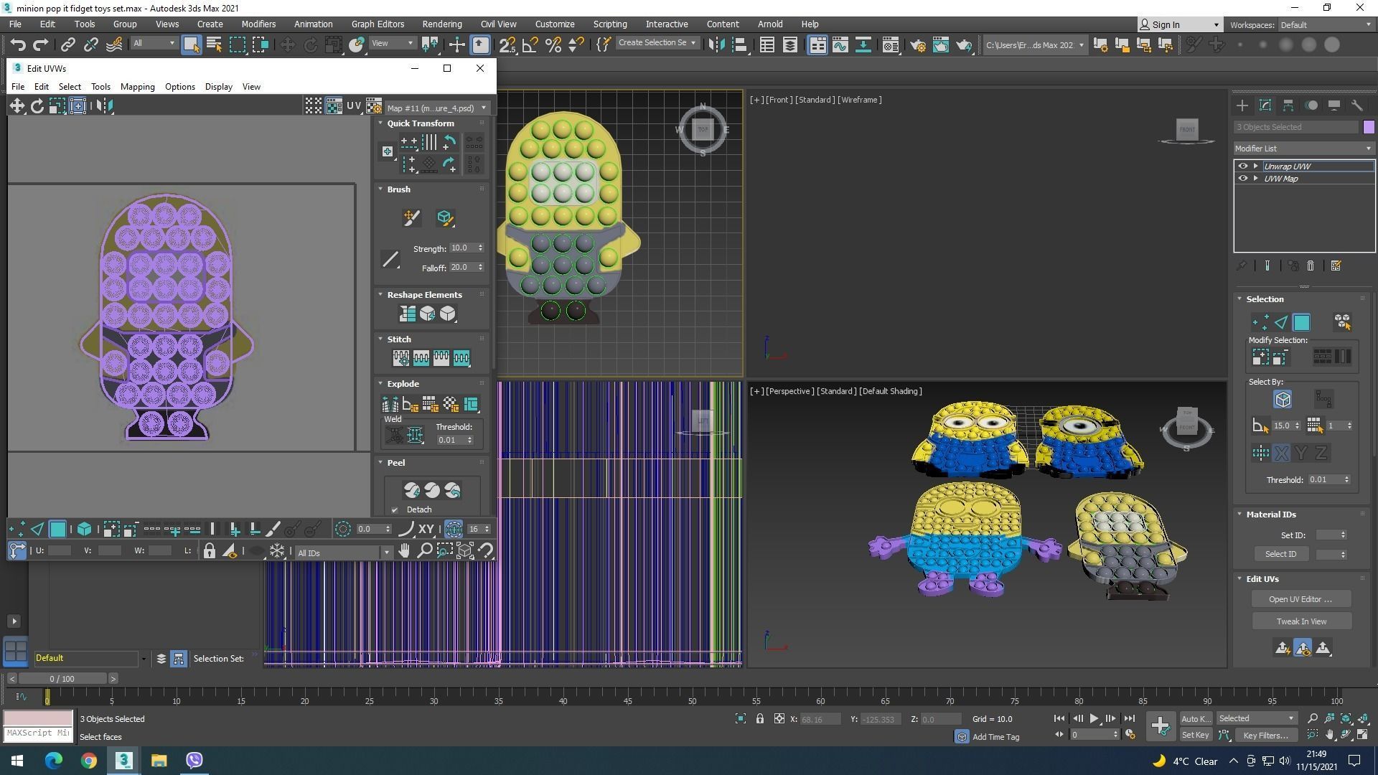Open Tools menu in Edit UVWs window

click(x=100, y=86)
